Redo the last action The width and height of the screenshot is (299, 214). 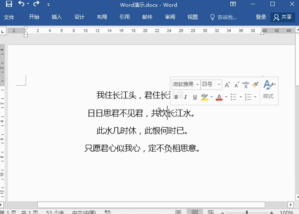(36, 4)
